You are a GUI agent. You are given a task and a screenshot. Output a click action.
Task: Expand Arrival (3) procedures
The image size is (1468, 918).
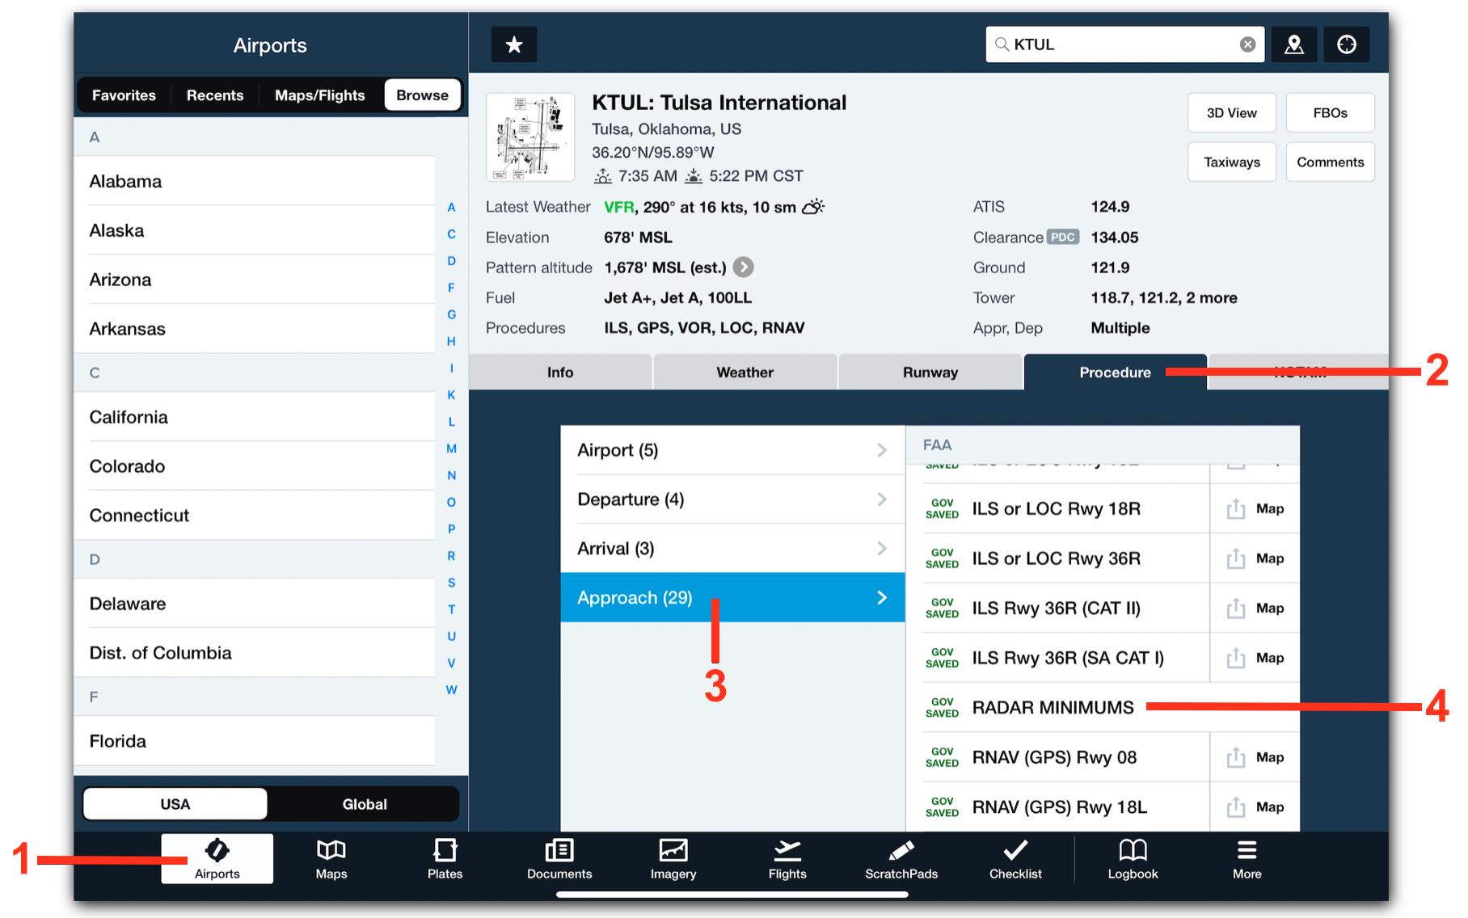pos(732,549)
